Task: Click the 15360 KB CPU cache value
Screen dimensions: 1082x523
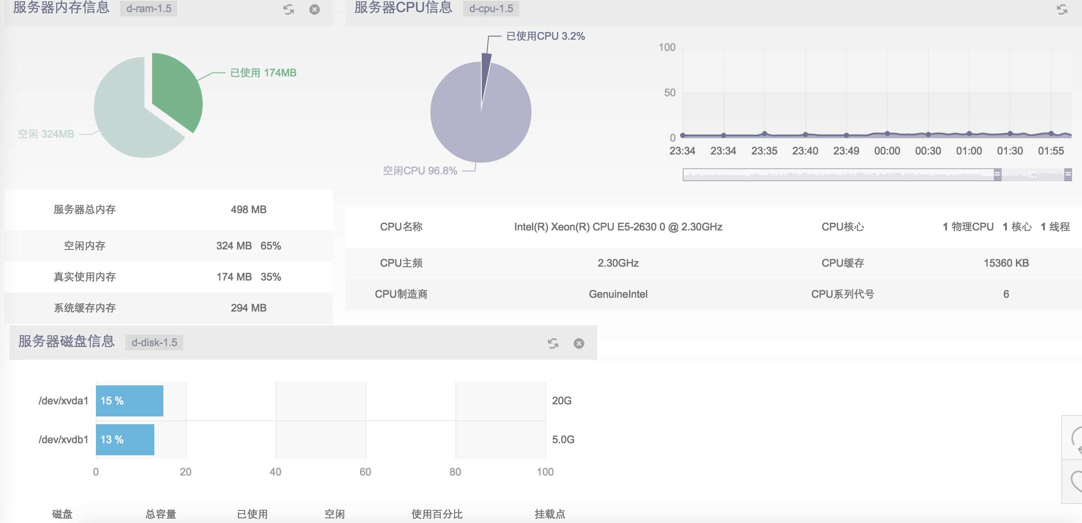Action: tap(1006, 263)
